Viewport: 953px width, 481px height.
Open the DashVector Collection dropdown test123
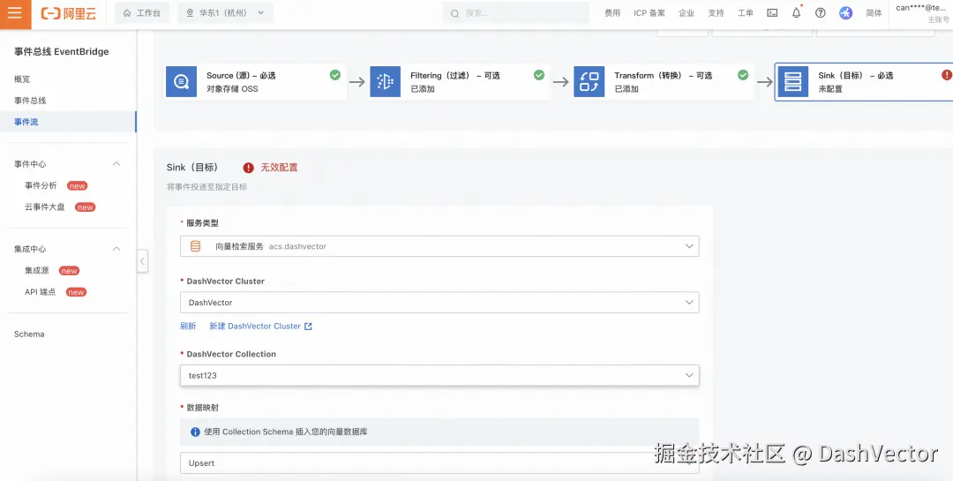pyautogui.click(x=439, y=375)
